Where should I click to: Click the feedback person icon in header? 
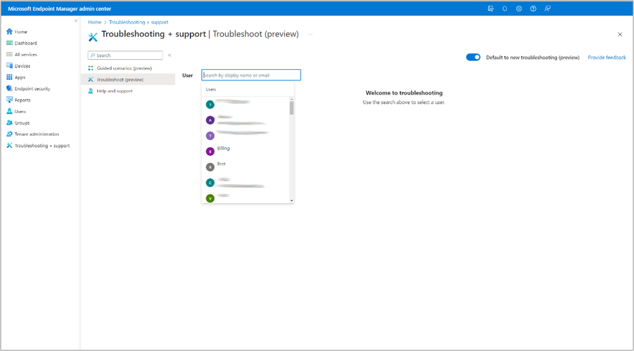click(x=548, y=8)
